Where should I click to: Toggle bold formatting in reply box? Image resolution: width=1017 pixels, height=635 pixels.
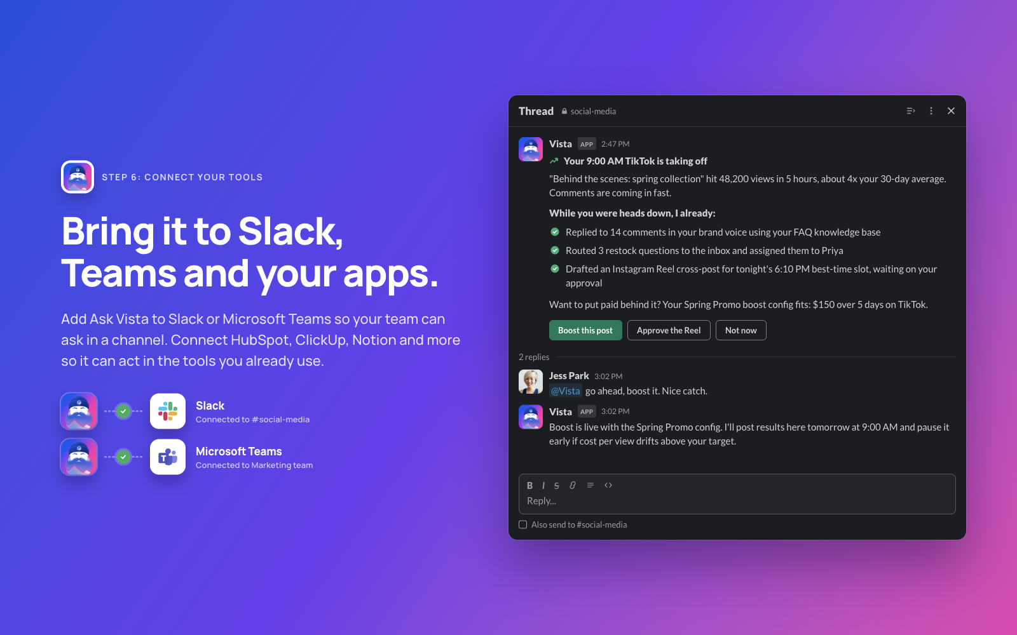(x=529, y=485)
